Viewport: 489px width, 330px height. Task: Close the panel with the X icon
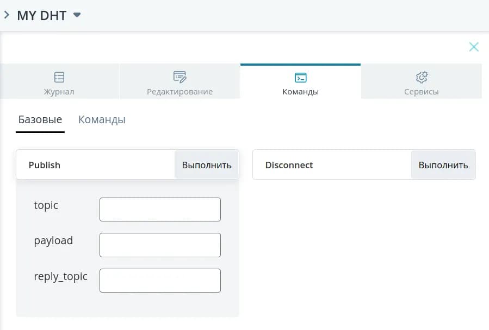(x=474, y=47)
